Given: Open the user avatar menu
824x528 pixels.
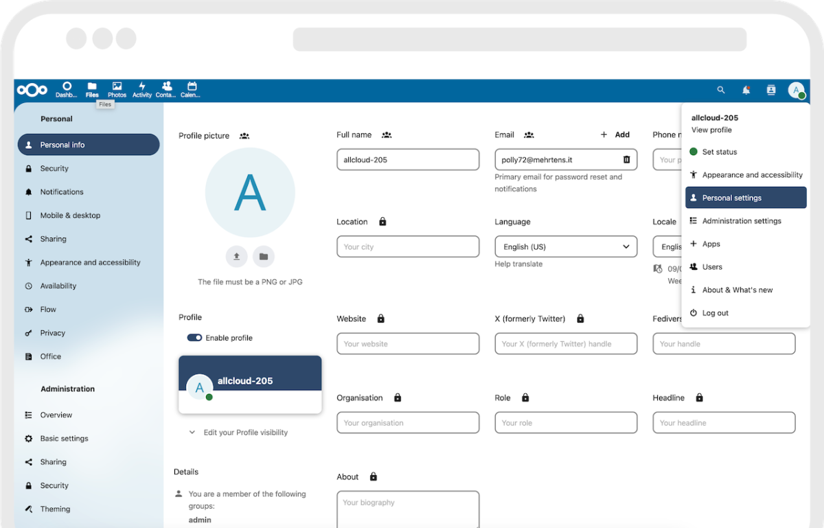Looking at the screenshot, I should click(796, 90).
